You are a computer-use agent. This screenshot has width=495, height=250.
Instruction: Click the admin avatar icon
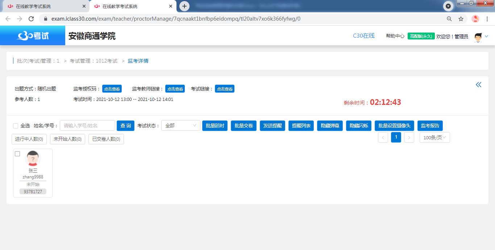[x=478, y=37]
